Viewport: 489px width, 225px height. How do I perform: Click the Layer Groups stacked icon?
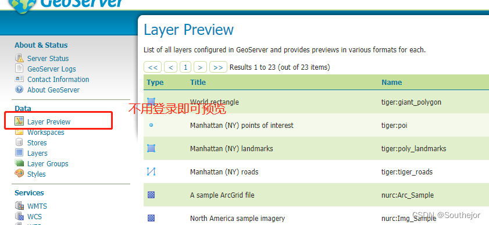click(19, 163)
